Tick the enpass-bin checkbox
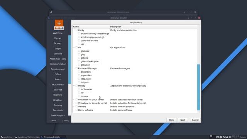This screenshot has height=139, width=247. click(x=79, y=75)
